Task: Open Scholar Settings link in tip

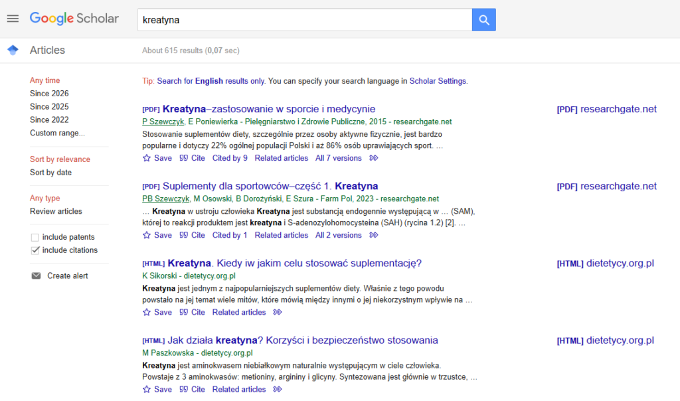Action: 438,81
